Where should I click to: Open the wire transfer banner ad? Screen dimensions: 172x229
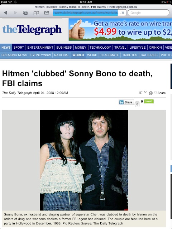click(x=120, y=29)
